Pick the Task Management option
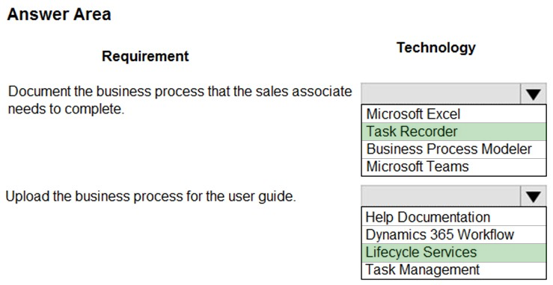 [453, 270]
